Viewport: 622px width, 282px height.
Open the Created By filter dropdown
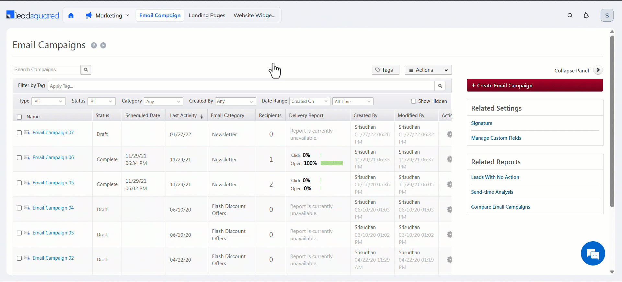235,102
